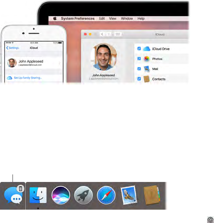Open Launchpad rocket icon in Dock
The height and width of the screenshot is (223, 214).
coord(83,195)
